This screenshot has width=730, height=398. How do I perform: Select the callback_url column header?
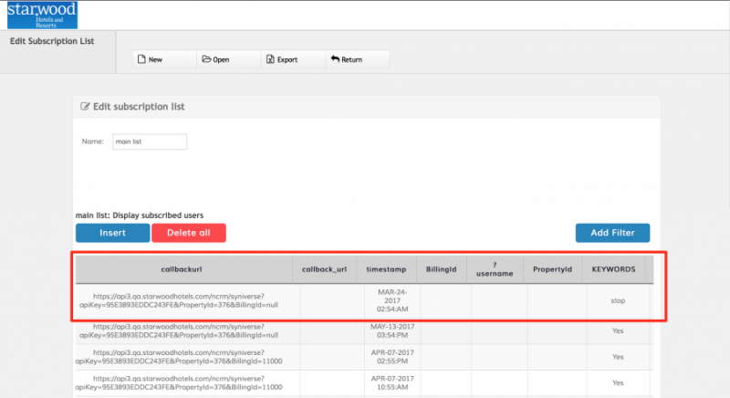point(325,270)
